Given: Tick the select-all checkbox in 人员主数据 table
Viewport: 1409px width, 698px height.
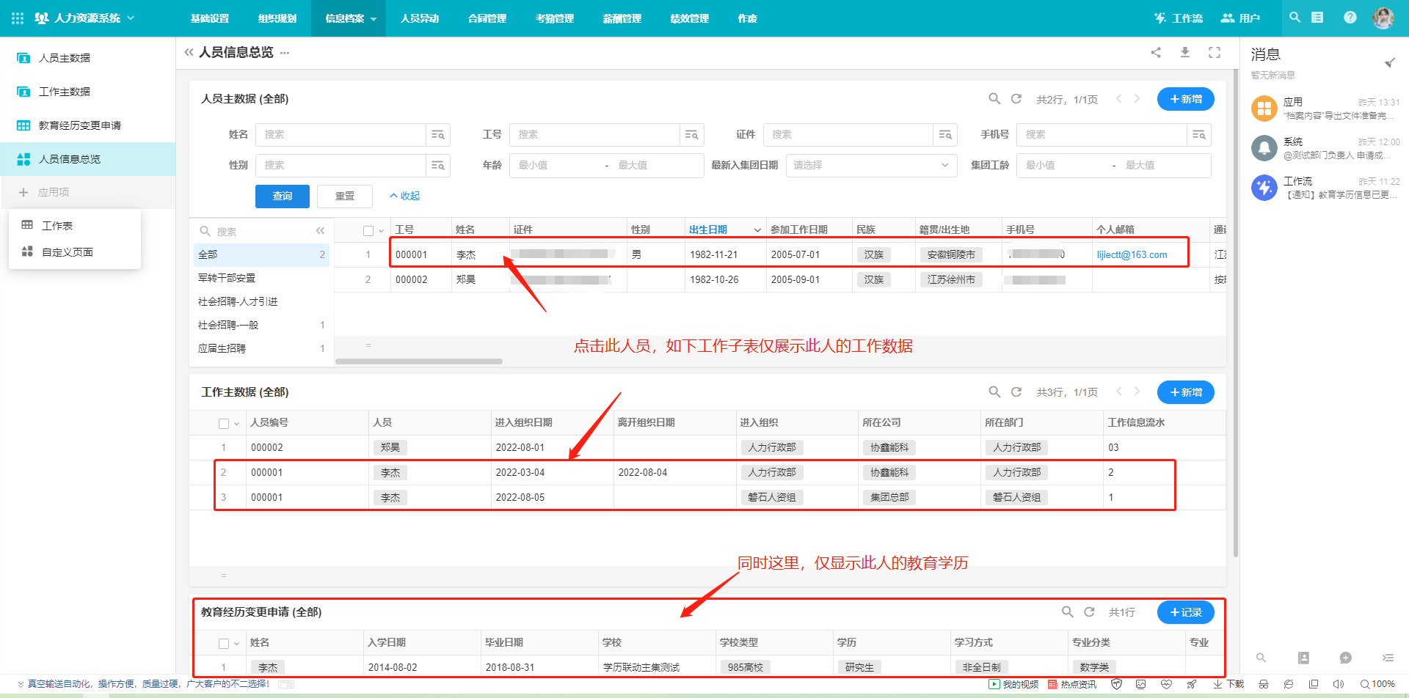Looking at the screenshot, I should pos(368,231).
